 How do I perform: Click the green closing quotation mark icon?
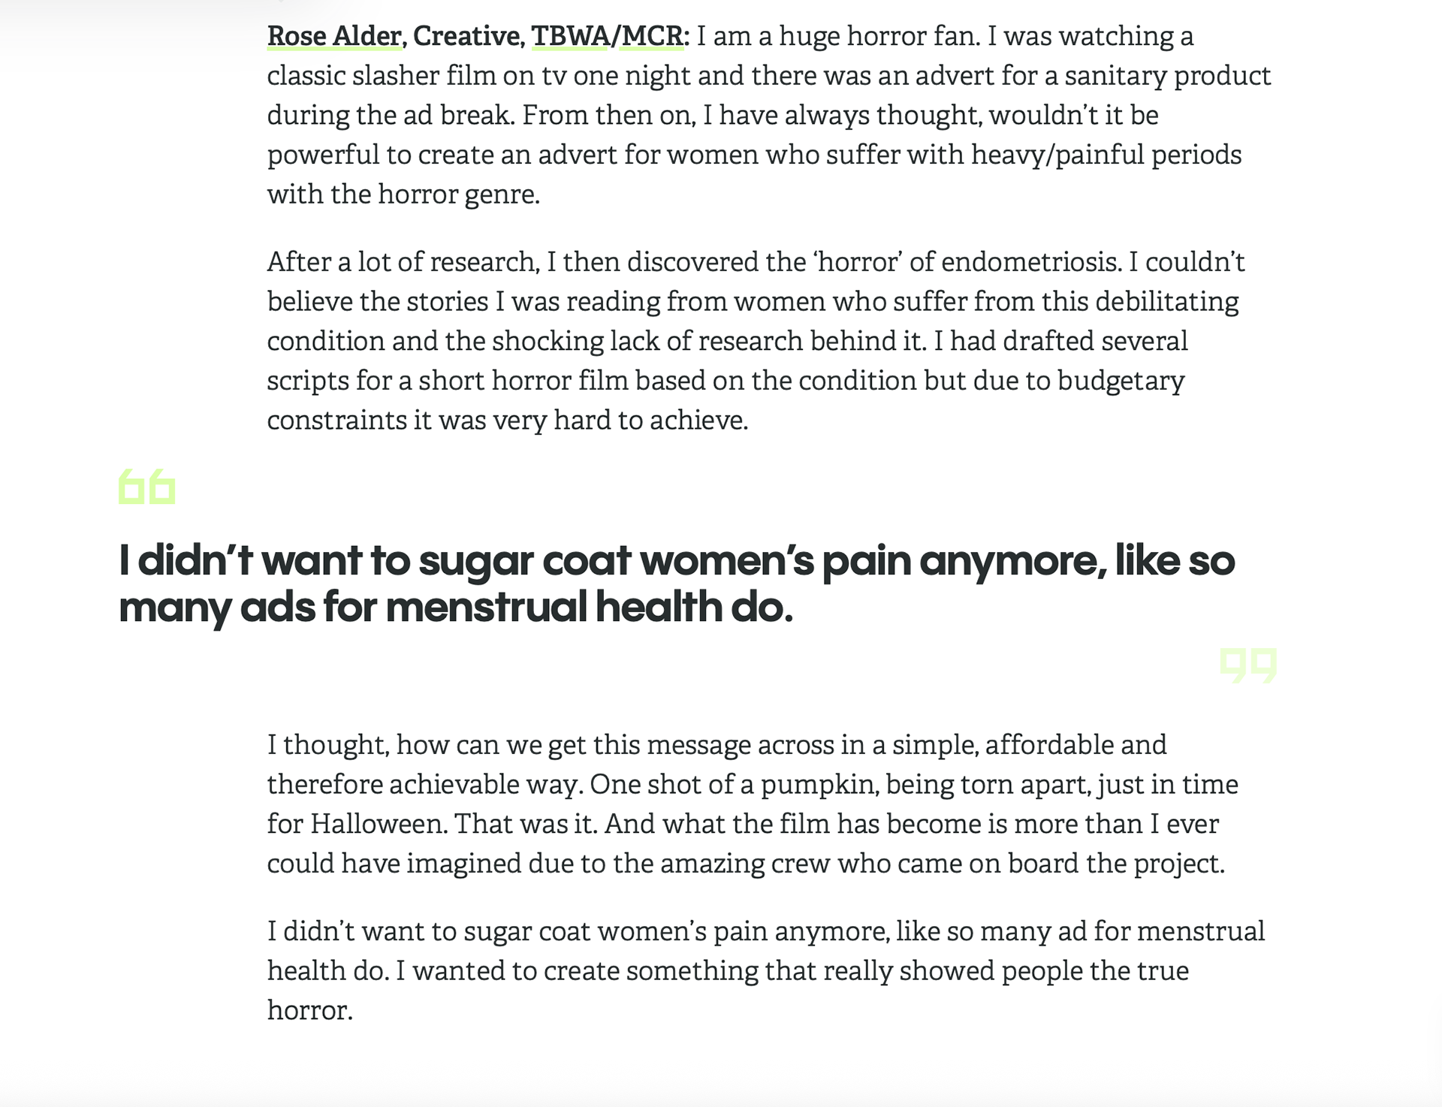pos(1247,665)
